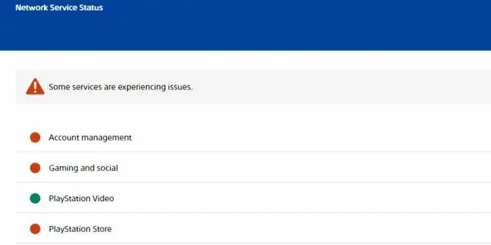Click the red status dot beside Gaming and social

[35, 168]
